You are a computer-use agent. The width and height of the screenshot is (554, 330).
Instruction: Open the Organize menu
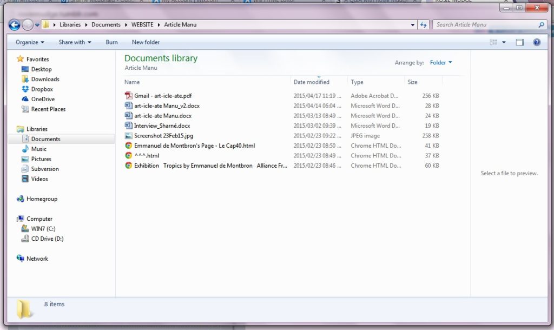[30, 42]
